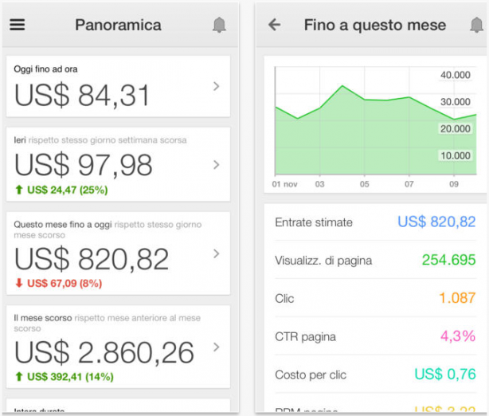
Task: Click the green up arrow beside US$ 24,47
Action: 19,190
